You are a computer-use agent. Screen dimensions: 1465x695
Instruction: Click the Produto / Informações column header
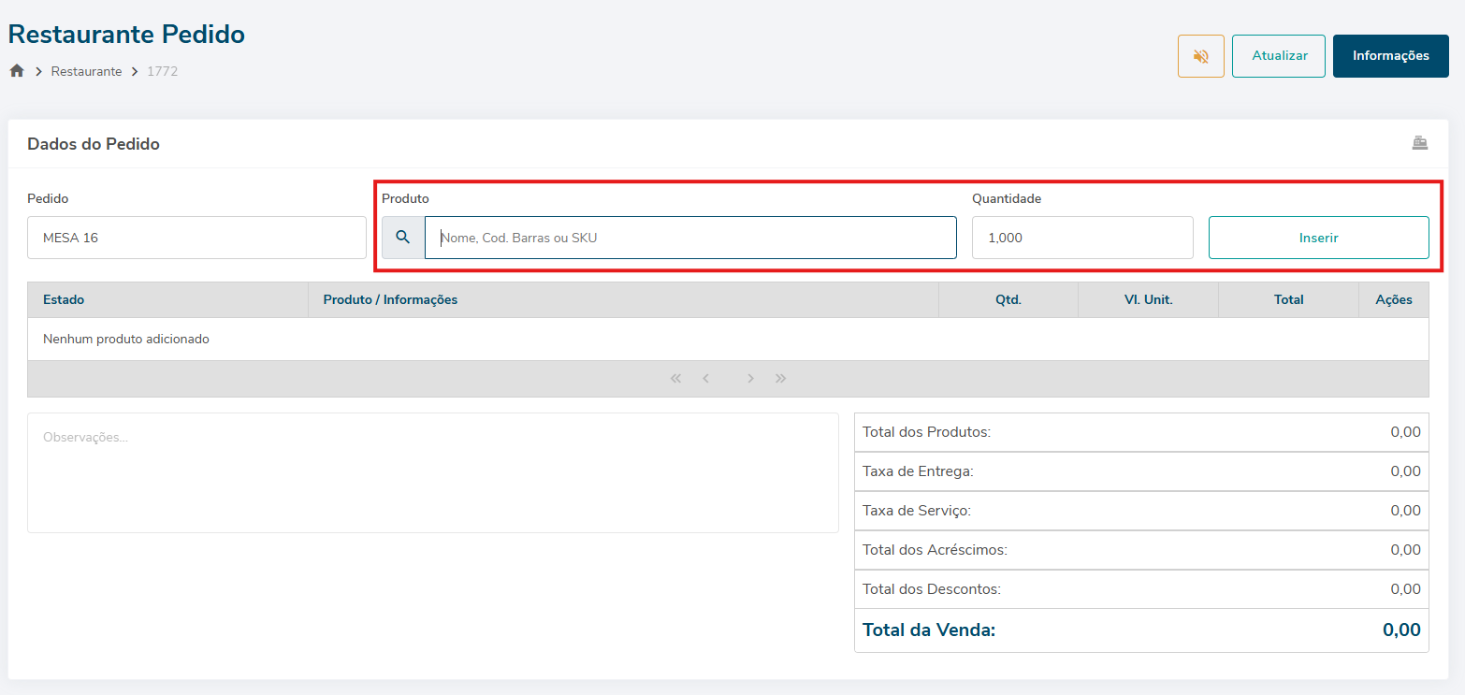coord(390,299)
